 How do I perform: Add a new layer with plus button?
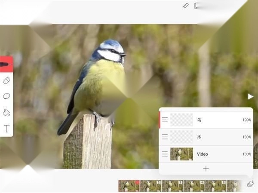tap(206, 169)
